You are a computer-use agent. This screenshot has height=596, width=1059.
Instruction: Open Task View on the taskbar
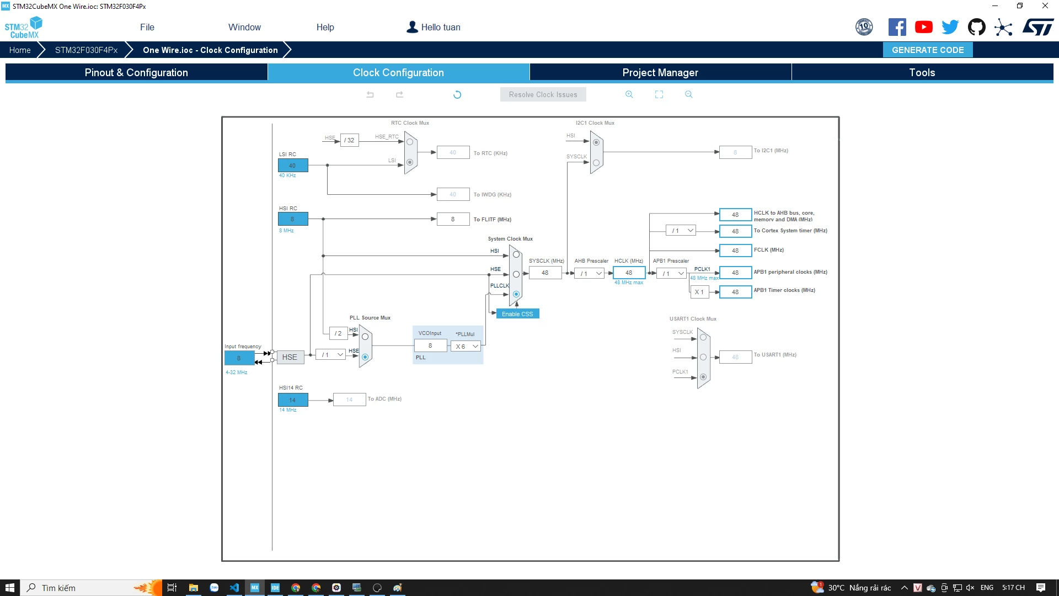[172, 588]
